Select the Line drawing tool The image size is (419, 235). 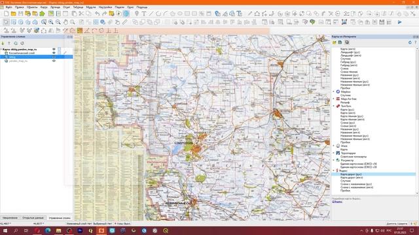tap(151, 14)
